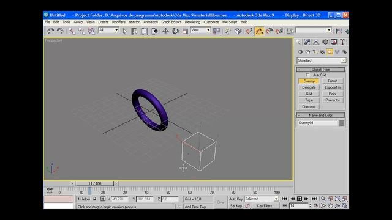392x220 pixels.
Task: Open the Select by Name tool
Action: tap(134, 31)
